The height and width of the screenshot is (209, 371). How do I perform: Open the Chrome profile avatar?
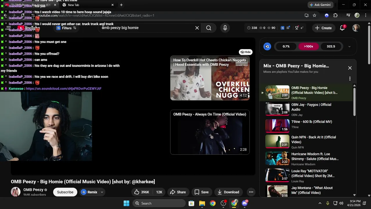[x=357, y=15]
